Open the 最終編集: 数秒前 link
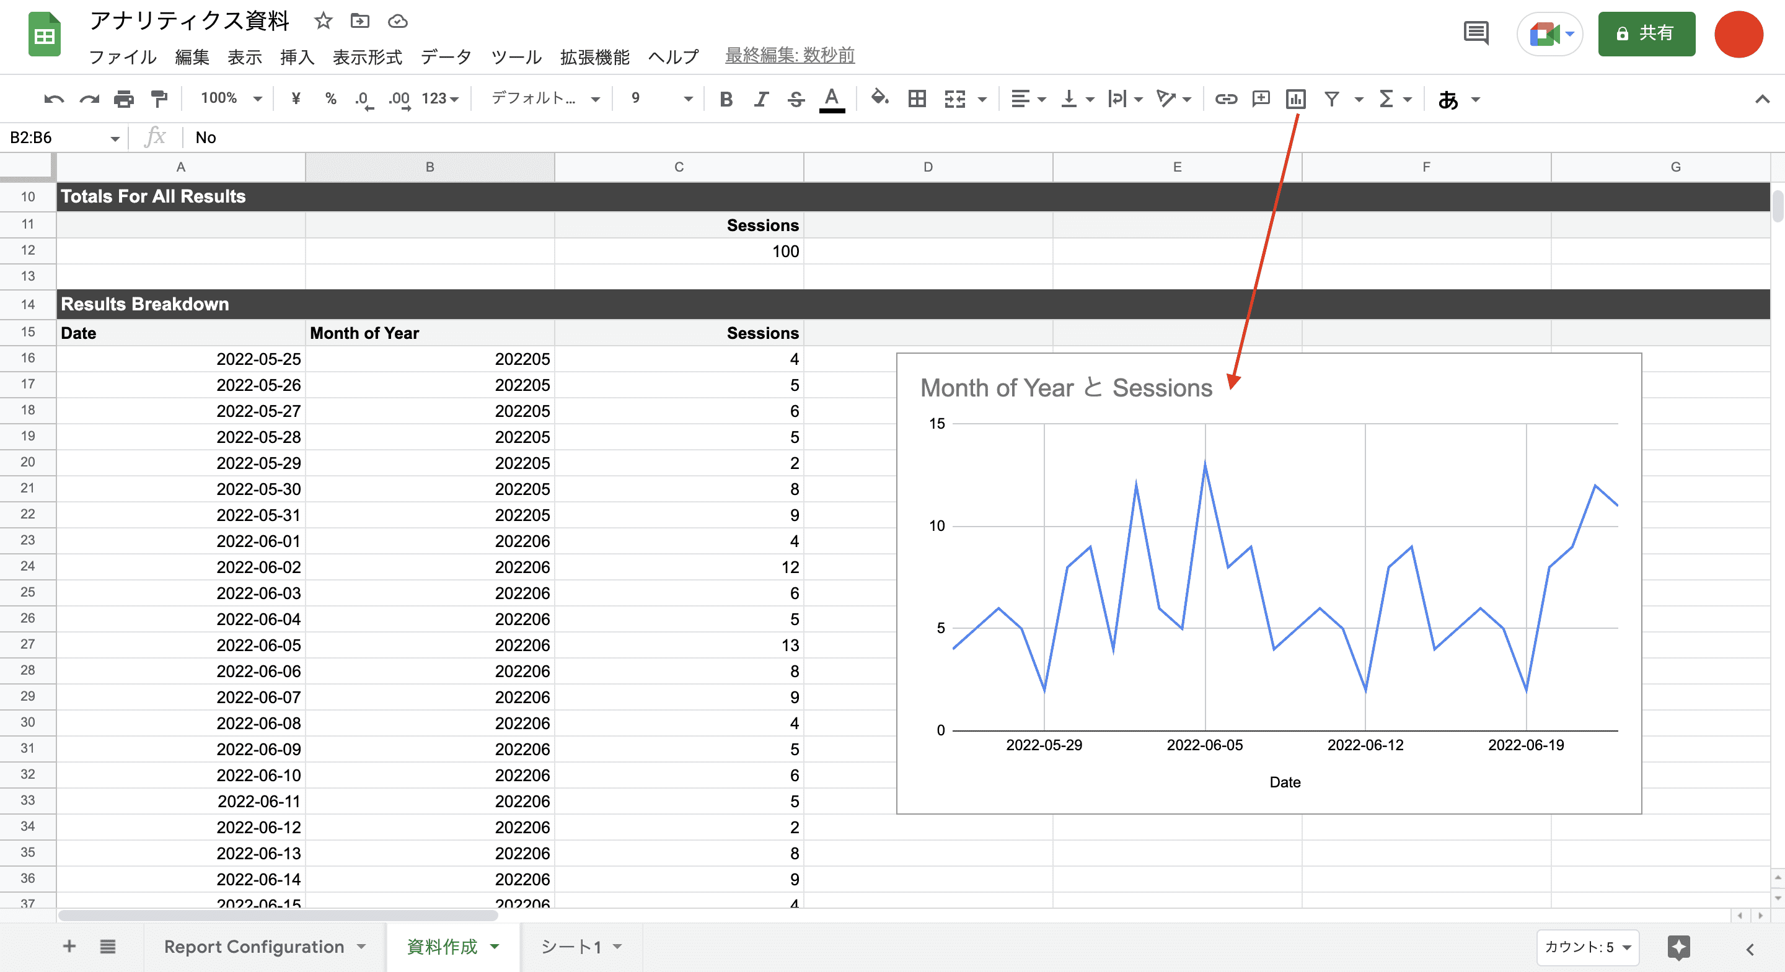This screenshot has height=972, width=1785. 789,55
